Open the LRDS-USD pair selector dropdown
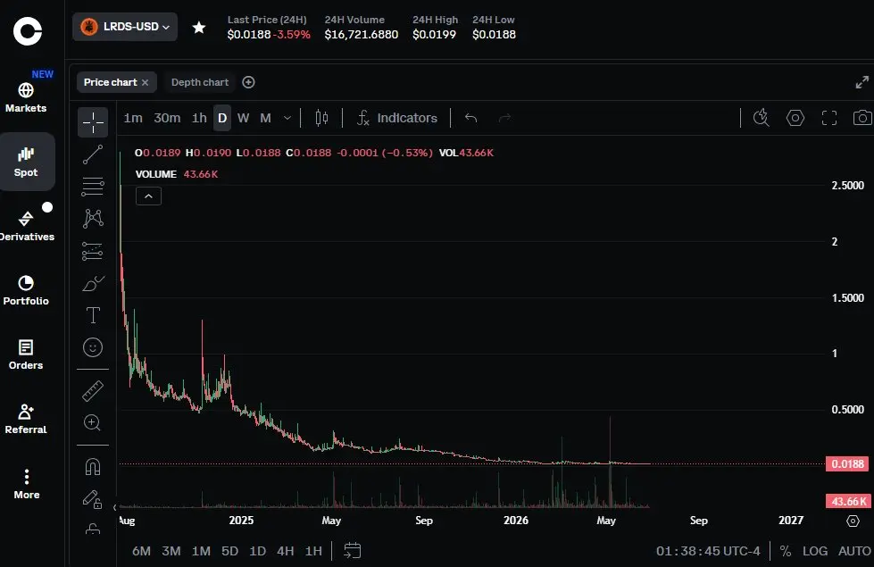Viewport: 874px width, 567px height. 125,27
